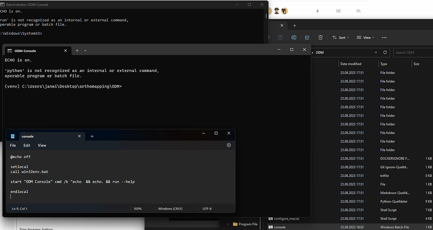Viewport: 433px width, 230px height.
Task: Expand the address bar history chevron
Action: 376,52
